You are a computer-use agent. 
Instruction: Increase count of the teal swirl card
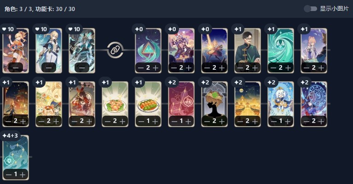pos(288,67)
